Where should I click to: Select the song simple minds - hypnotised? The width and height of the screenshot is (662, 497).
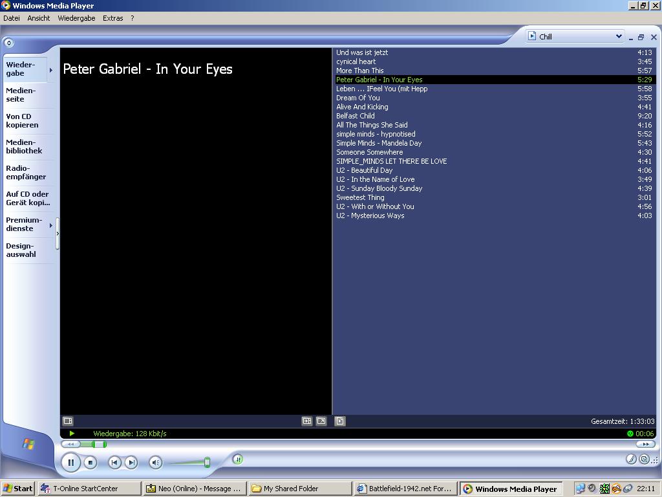click(x=494, y=134)
